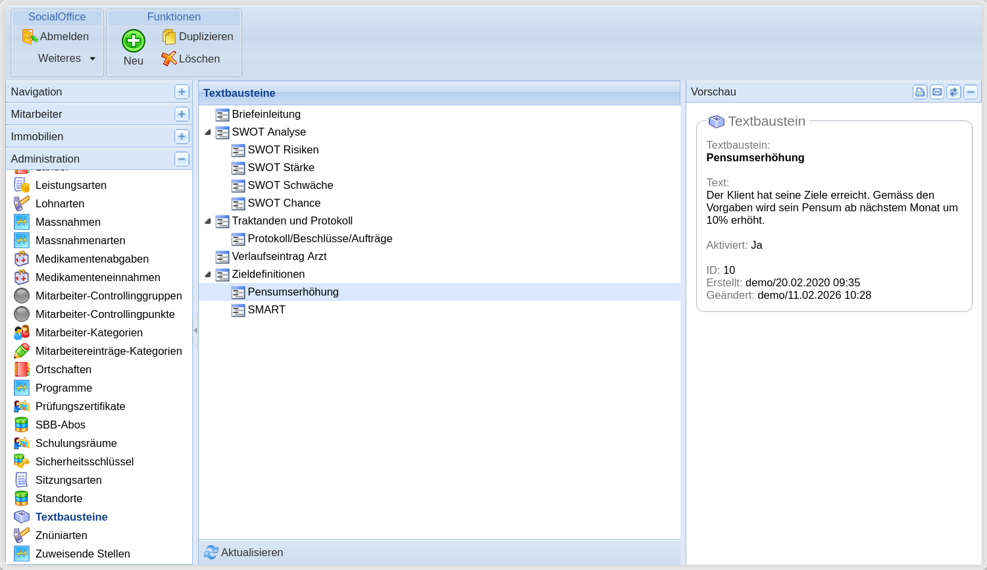Click the print icon in Vorschau header
This screenshot has height=570, width=987.
920,92
